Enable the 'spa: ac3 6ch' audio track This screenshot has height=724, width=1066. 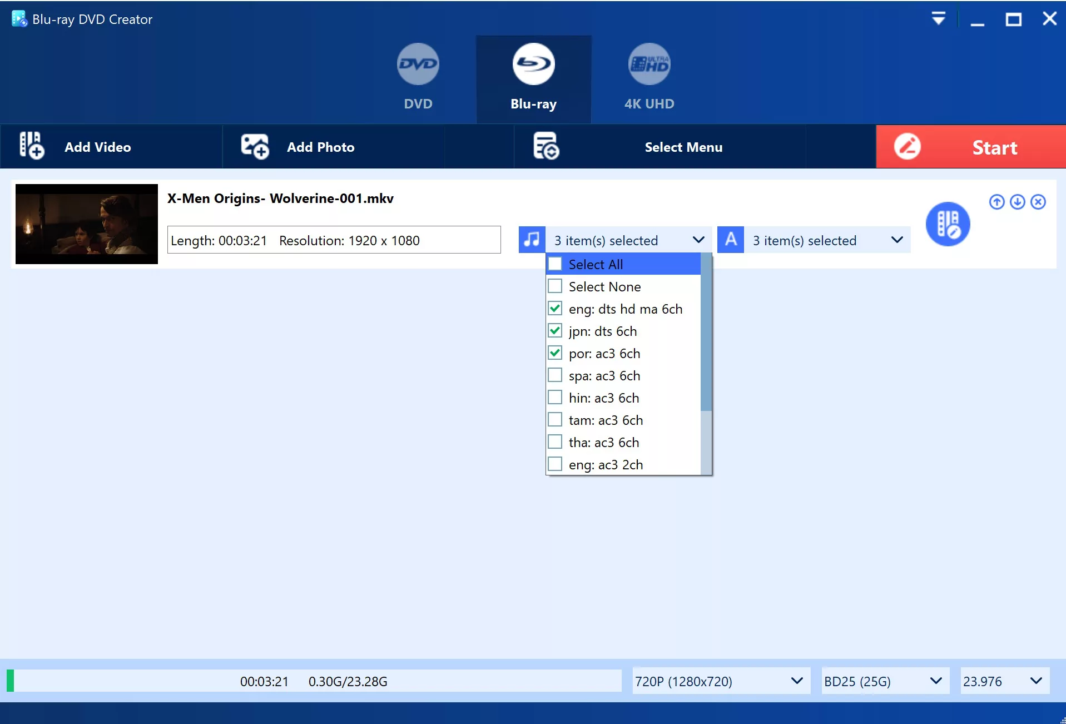(x=555, y=375)
